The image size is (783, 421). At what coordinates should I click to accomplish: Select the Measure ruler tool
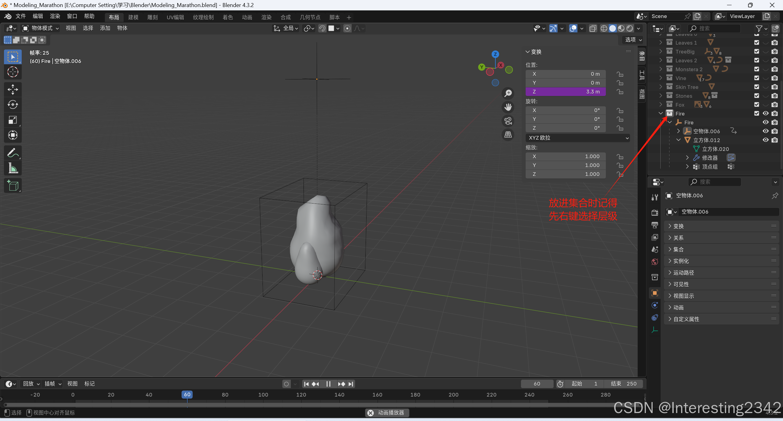pos(13,168)
